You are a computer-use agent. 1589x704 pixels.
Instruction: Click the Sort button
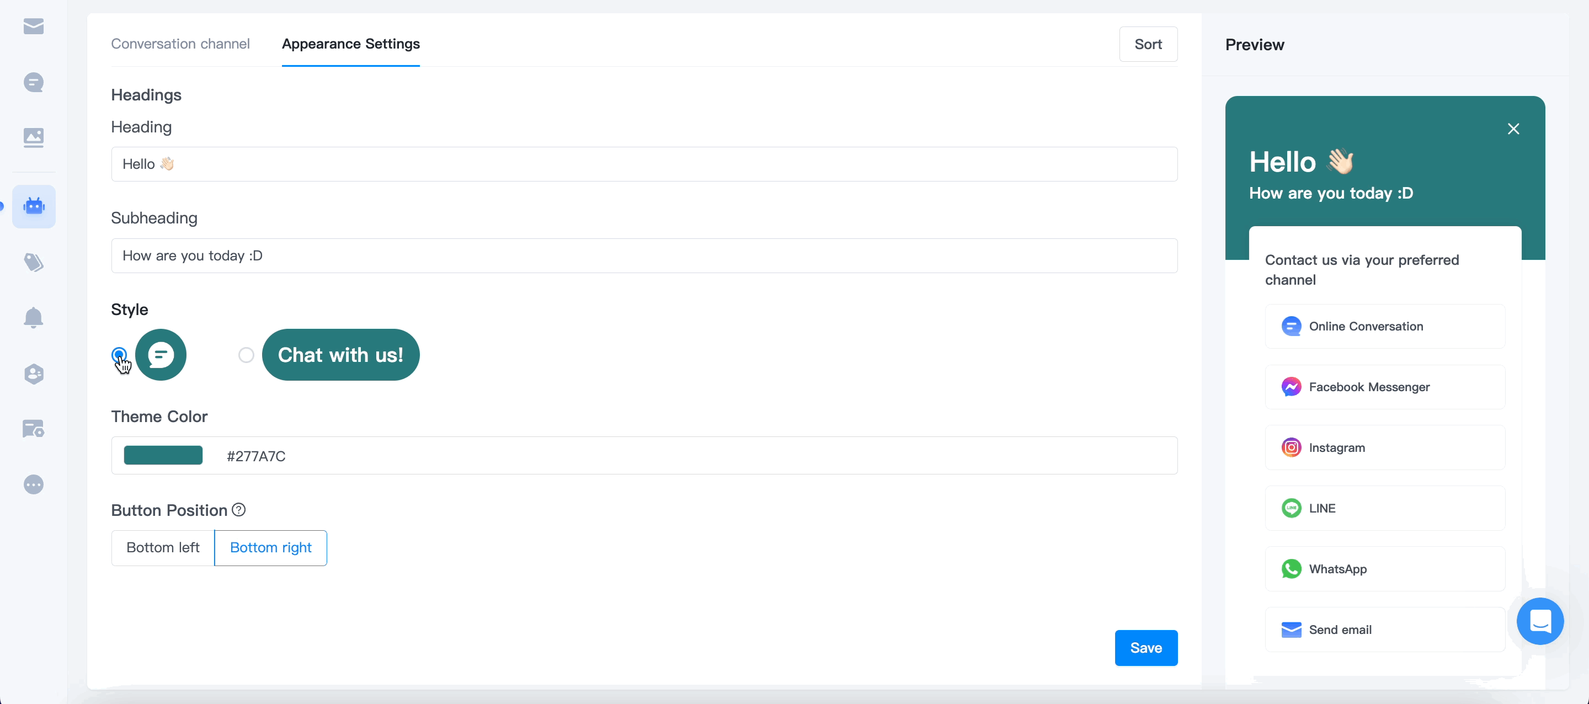click(x=1148, y=44)
